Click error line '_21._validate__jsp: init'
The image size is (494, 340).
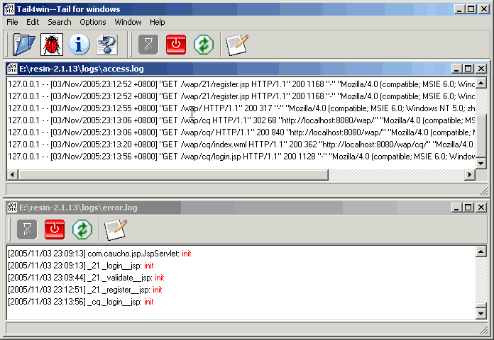tap(86, 278)
